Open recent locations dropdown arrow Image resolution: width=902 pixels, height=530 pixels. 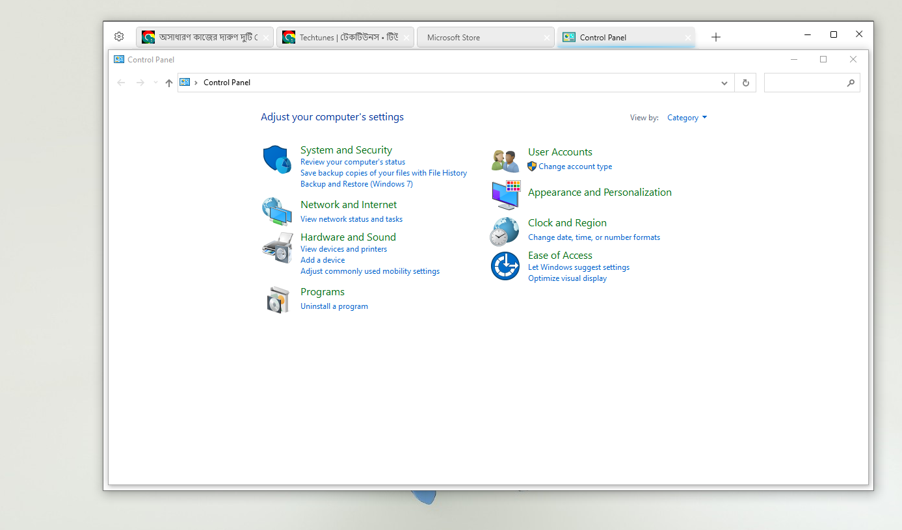tap(155, 83)
